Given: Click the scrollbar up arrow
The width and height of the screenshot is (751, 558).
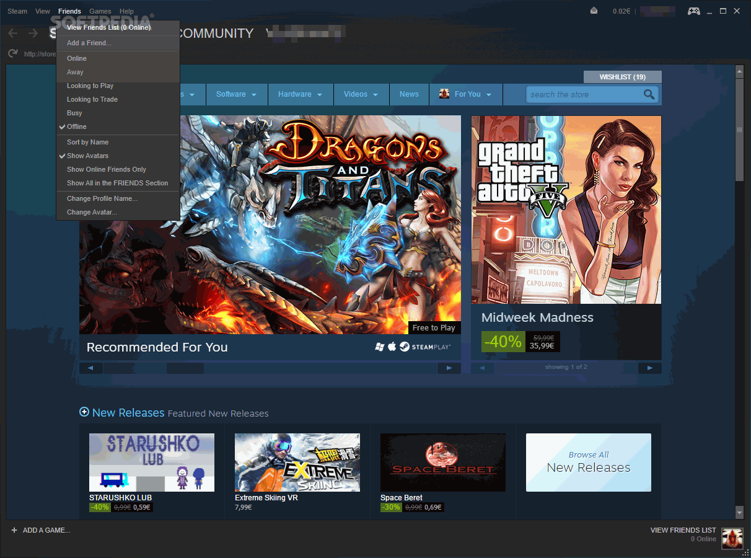Looking at the screenshot, I should pyautogui.click(x=739, y=73).
